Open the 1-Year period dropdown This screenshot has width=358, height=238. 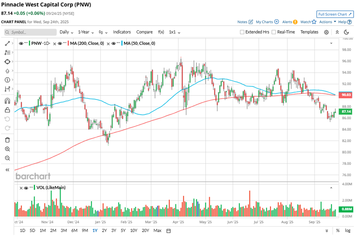[86, 32]
